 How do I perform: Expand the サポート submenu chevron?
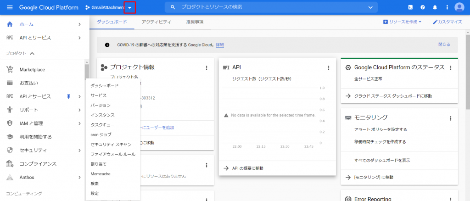pos(79,110)
